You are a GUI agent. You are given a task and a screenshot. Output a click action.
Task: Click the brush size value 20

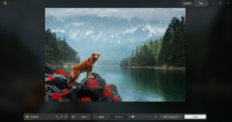pyautogui.click(x=156, y=117)
